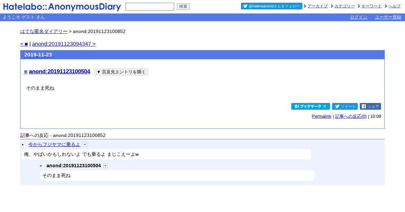Viewport: 405px width, 212px height.
Task: Open the キーワード menu link
Action: point(372,6)
